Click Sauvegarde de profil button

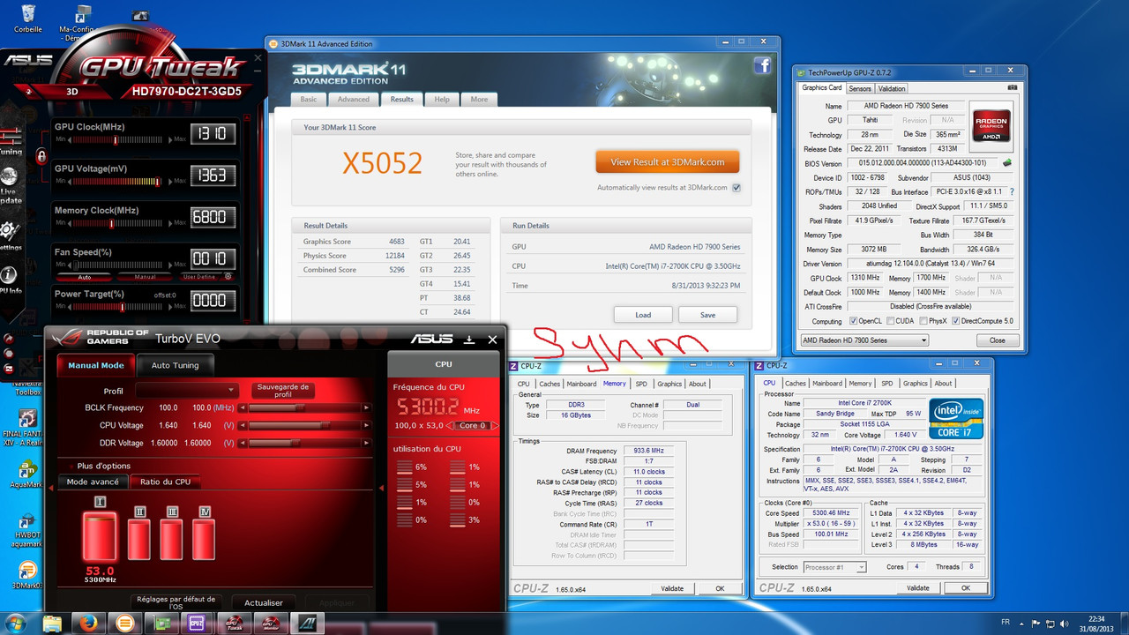click(282, 391)
